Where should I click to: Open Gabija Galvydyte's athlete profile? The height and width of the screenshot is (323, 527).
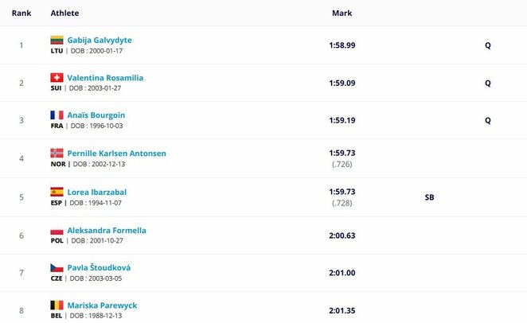(100, 41)
